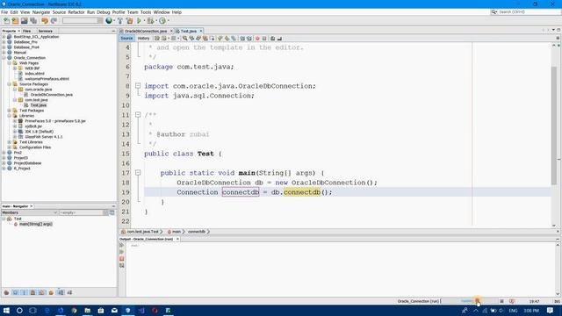This screenshot has width=562, height=316.
Task: Collapse the Web Pages folder node
Action: (10, 63)
